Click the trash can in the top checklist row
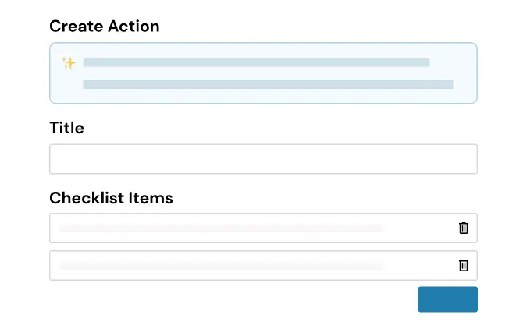The width and height of the screenshot is (527, 322). [x=464, y=228]
